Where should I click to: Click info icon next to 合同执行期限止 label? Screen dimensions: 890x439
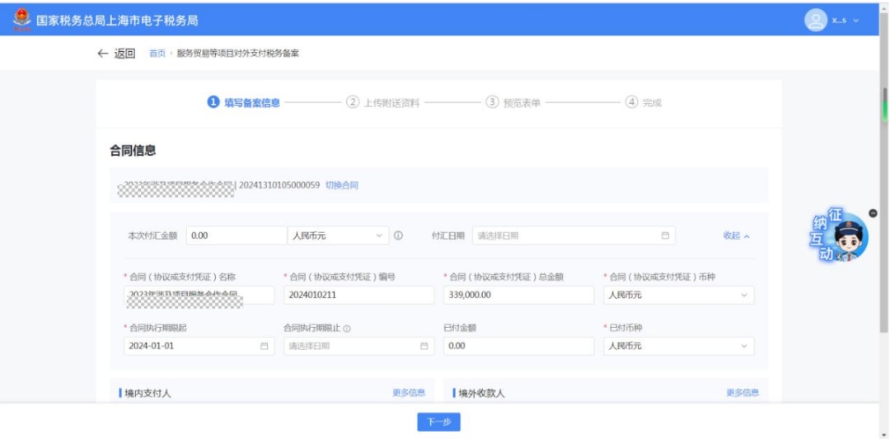(x=347, y=329)
